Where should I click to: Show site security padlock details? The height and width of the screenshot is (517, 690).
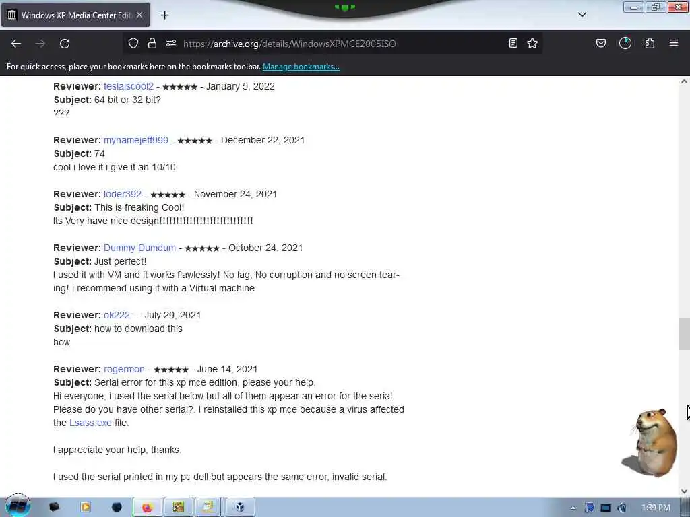(152, 43)
